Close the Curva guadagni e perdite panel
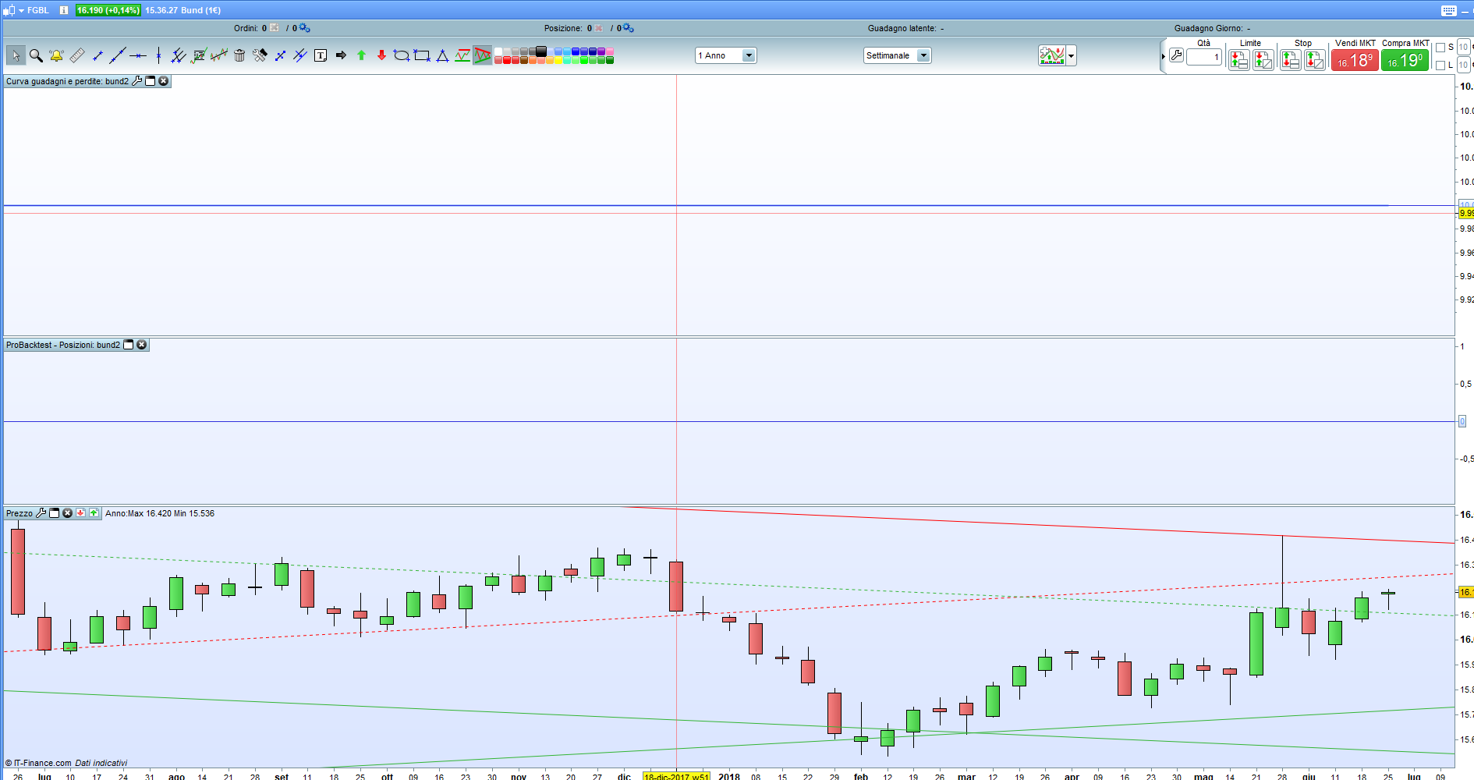The width and height of the screenshot is (1474, 780). pos(164,81)
